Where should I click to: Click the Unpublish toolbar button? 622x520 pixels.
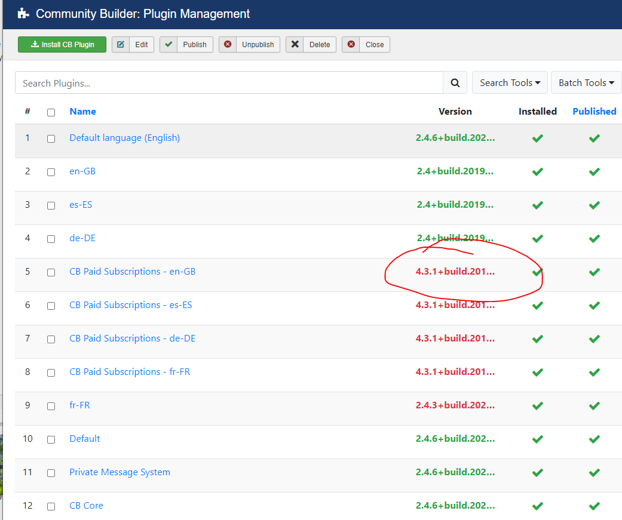(x=250, y=44)
